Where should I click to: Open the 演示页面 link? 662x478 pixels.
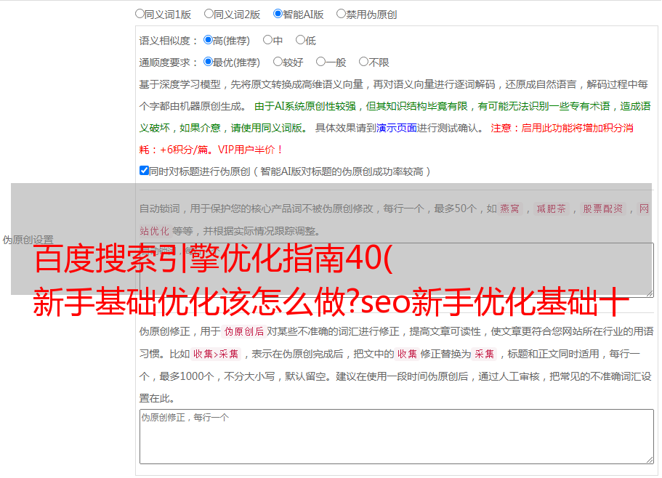(x=396, y=128)
